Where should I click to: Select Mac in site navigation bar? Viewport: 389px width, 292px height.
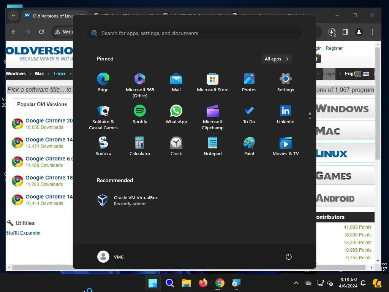click(40, 73)
